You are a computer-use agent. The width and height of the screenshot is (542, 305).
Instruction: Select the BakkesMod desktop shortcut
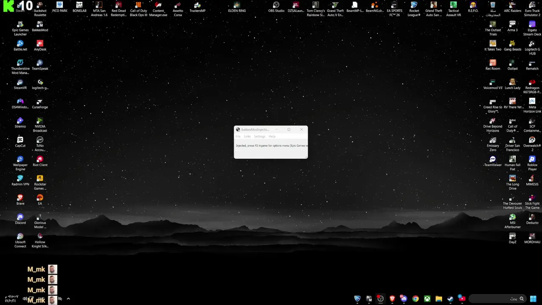(x=40, y=27)
